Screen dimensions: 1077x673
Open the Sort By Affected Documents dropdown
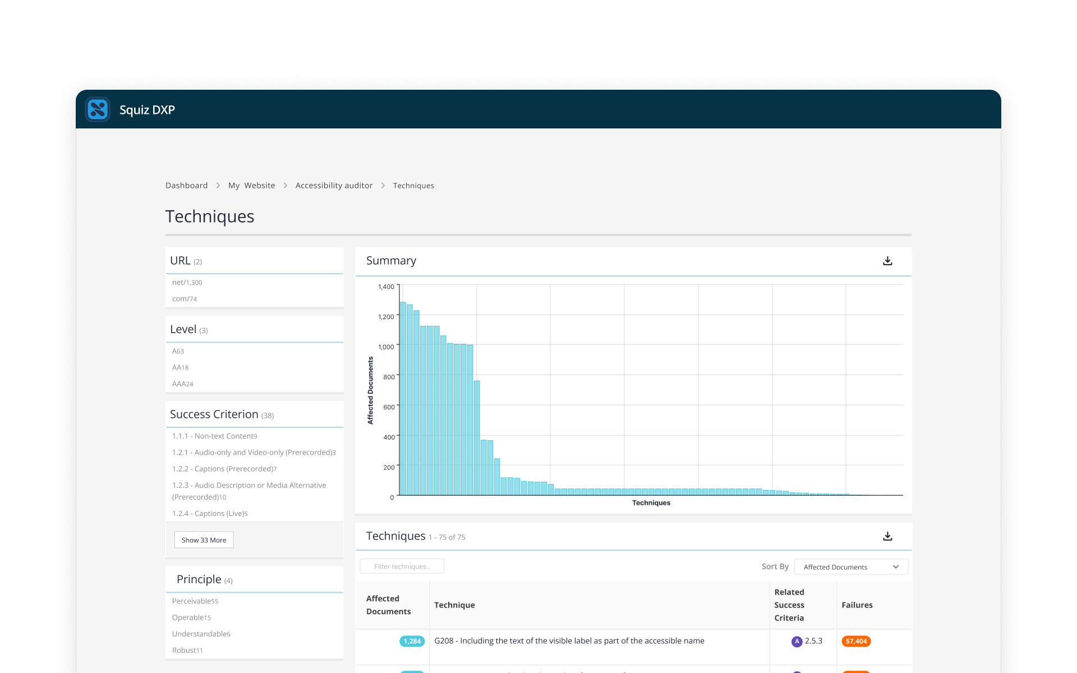(x=851, y=567)
